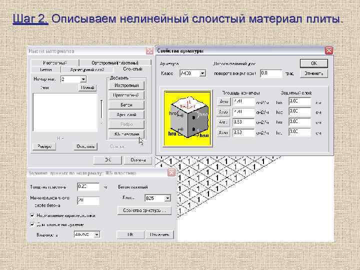Close the Свойства арматуры dialog
The width and height of the screenshot is (360, 270).
[329, 50]
